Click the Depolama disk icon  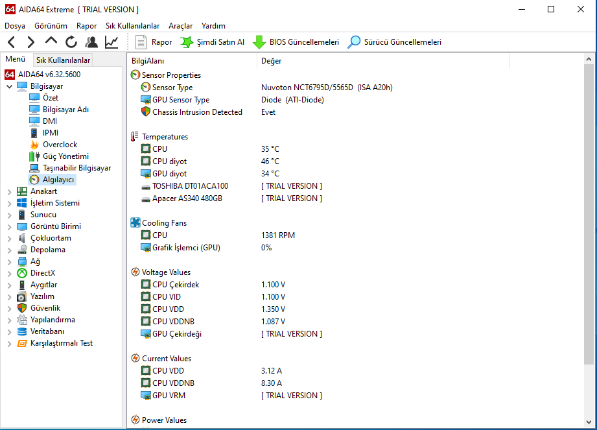(22, 250)
